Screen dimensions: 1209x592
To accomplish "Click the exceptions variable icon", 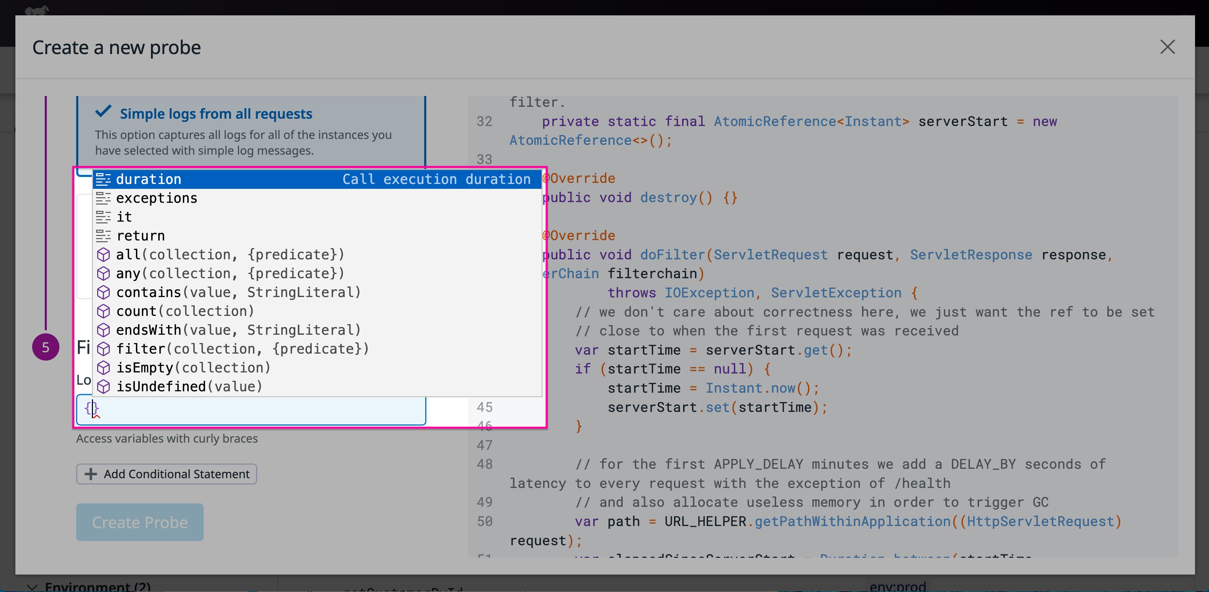I will coord(103,198).
